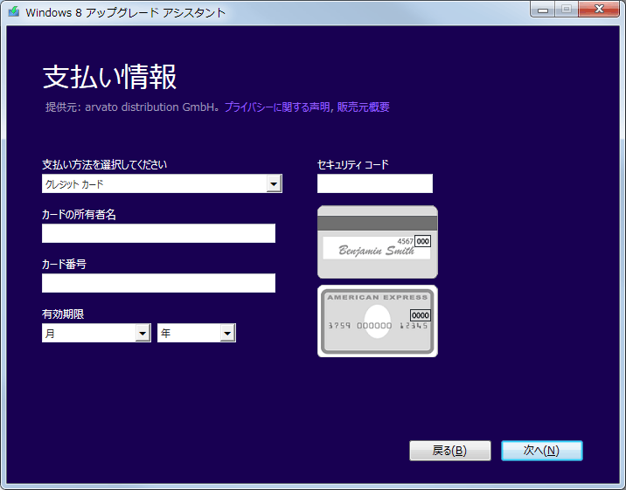
Task: Click the American Express sample card image
Action: click(x=378, y=321)
